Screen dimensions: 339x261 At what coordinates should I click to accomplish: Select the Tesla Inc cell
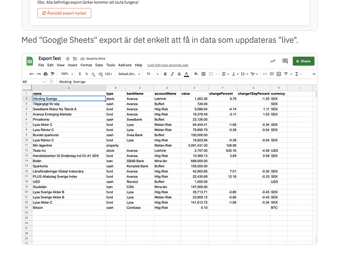69,150
